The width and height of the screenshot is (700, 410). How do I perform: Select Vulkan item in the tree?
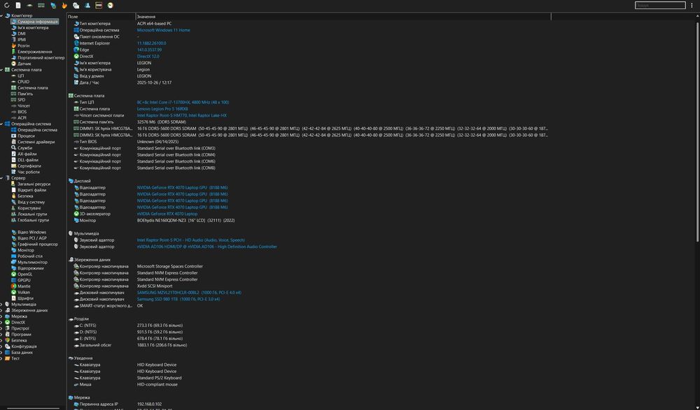(x=20, y=293)
